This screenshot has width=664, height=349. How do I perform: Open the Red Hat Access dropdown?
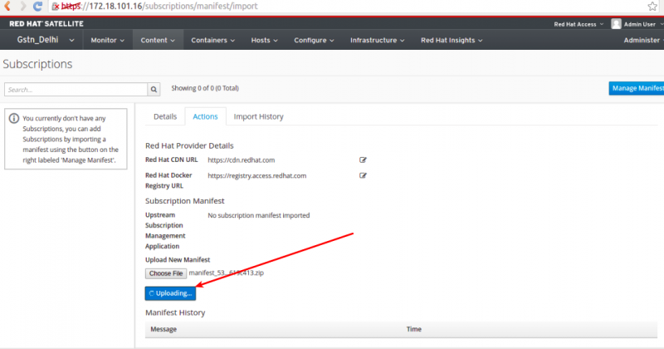click(579, 24)
